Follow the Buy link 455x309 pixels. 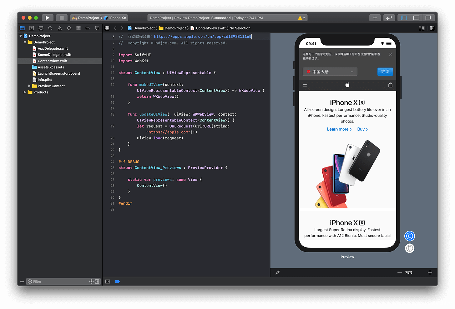click(x=362, y=129)
